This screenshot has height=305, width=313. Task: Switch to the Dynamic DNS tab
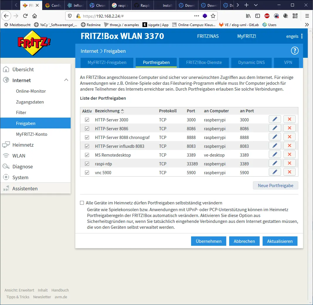[251, 62]
